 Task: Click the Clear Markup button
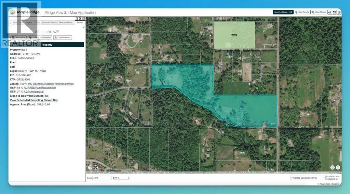[x=319, y=12]
